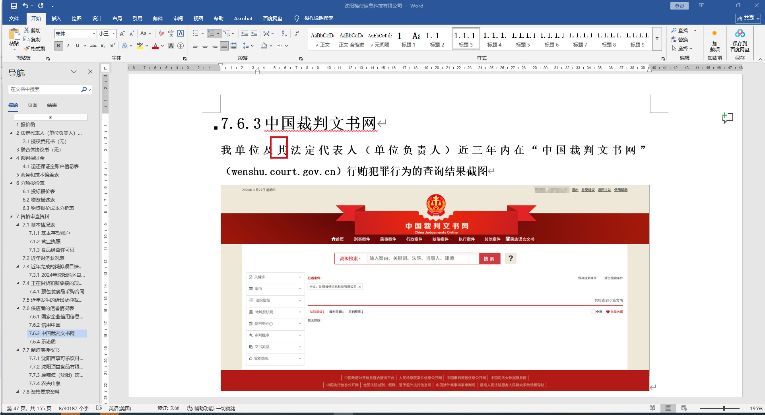Image resolution: width=765 pixels, height=415 pixels.
Task: Collapse the 7.6 供应商的信誉情况表 tree node
Action: tap(17, 308)
